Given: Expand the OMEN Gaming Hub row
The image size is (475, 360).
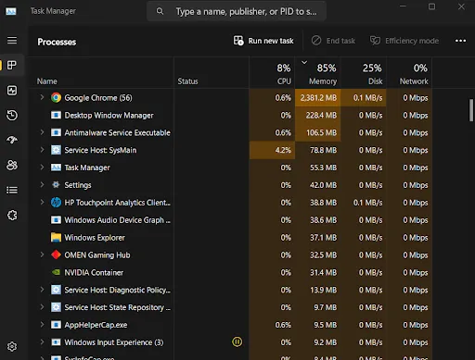Looking at the screenshot, I should pos(42,254).
